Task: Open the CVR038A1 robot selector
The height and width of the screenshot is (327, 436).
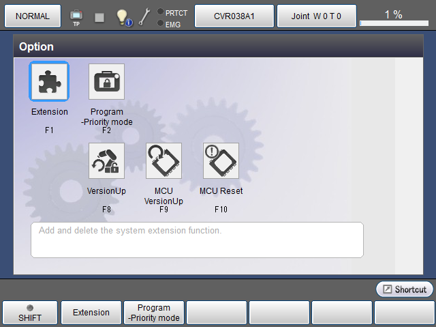Action: [234, 15]
